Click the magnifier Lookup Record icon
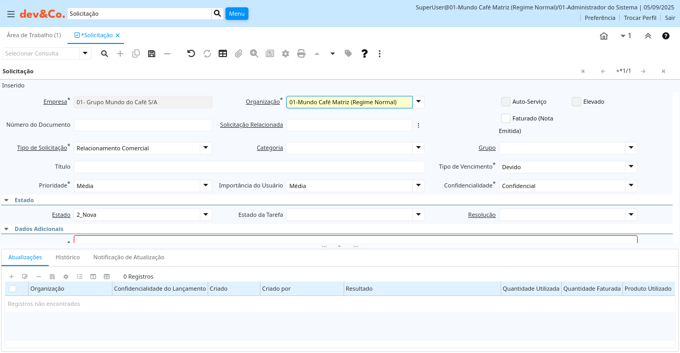680x353 pixels. pyautogui.click(x=105, y=53)
